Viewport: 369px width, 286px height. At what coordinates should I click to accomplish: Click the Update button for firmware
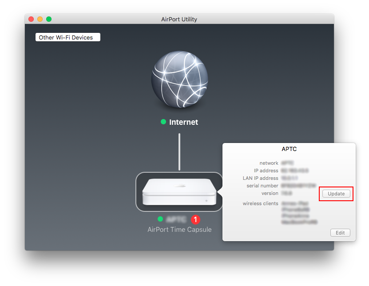pos(336,194)
